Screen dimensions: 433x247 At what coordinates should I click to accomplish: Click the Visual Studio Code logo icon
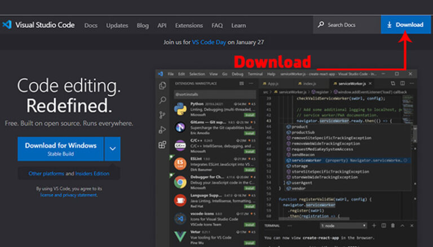tap(7, 25)
